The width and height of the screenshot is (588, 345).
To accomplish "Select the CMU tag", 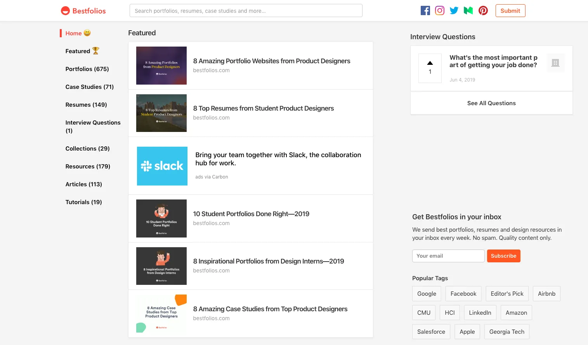I will coord(424,313).
